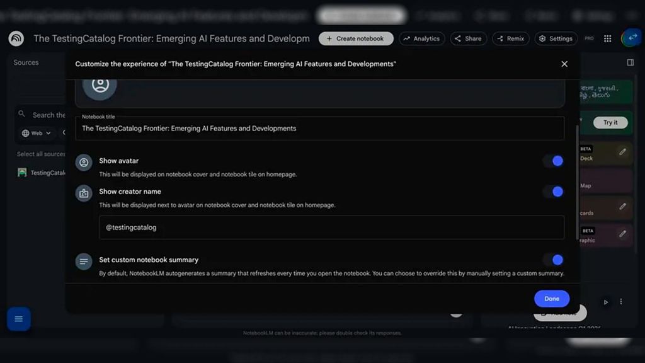Click the account avatar at top right
The width and height of the screenshot is (645, 363).
[x=631, y=38]
